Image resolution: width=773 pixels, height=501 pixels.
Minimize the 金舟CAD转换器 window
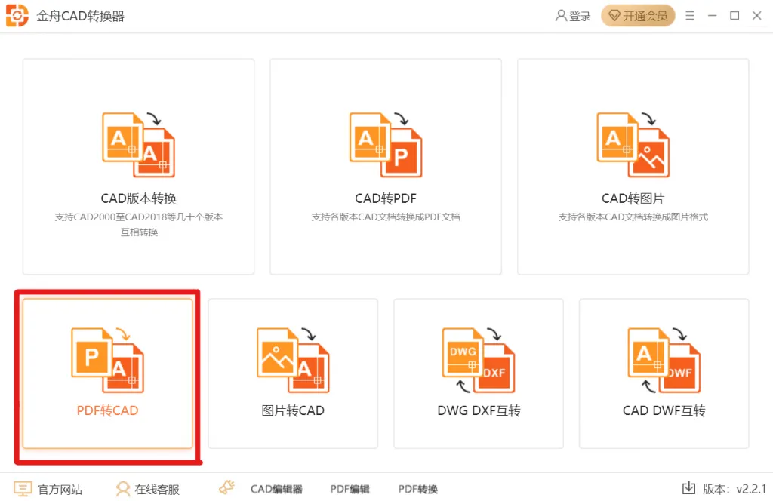713,16
